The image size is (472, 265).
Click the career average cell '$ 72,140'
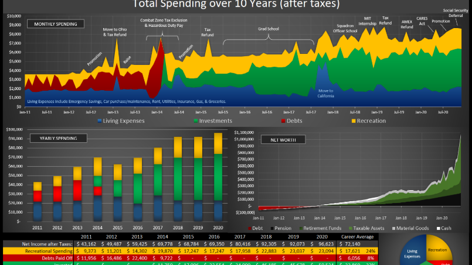350,244
